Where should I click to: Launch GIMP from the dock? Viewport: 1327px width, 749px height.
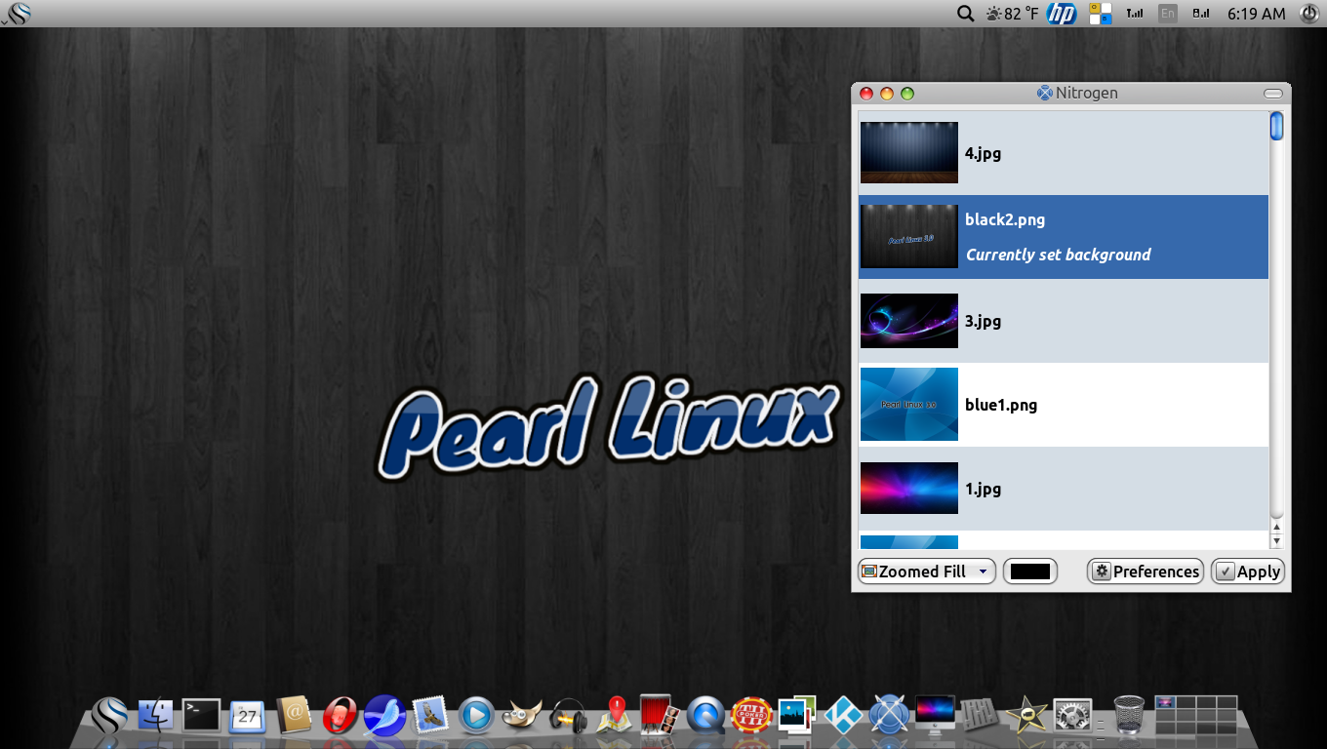[521, 717]
